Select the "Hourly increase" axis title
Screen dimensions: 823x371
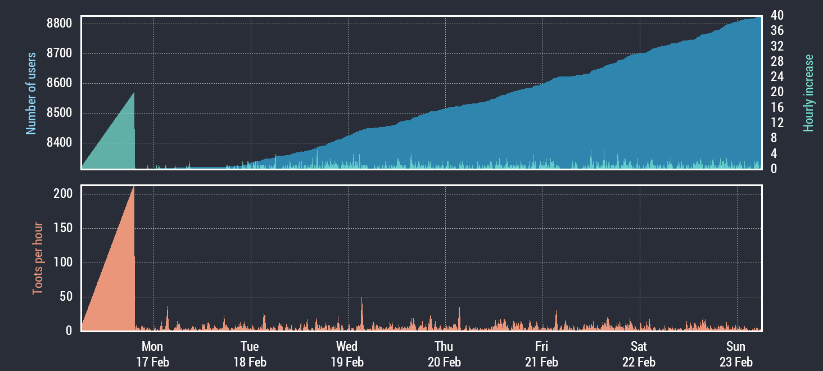pos(808,93)
